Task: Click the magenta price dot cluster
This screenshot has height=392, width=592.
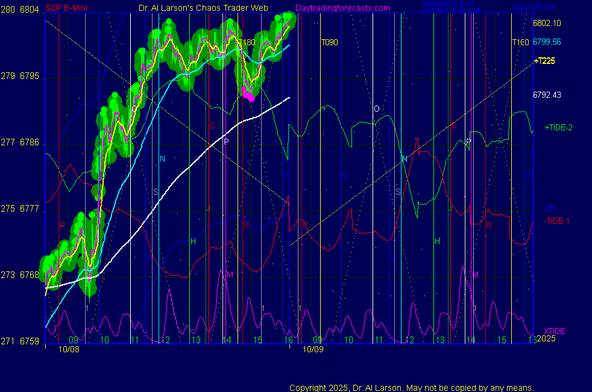Action: (x=247, y=92)
